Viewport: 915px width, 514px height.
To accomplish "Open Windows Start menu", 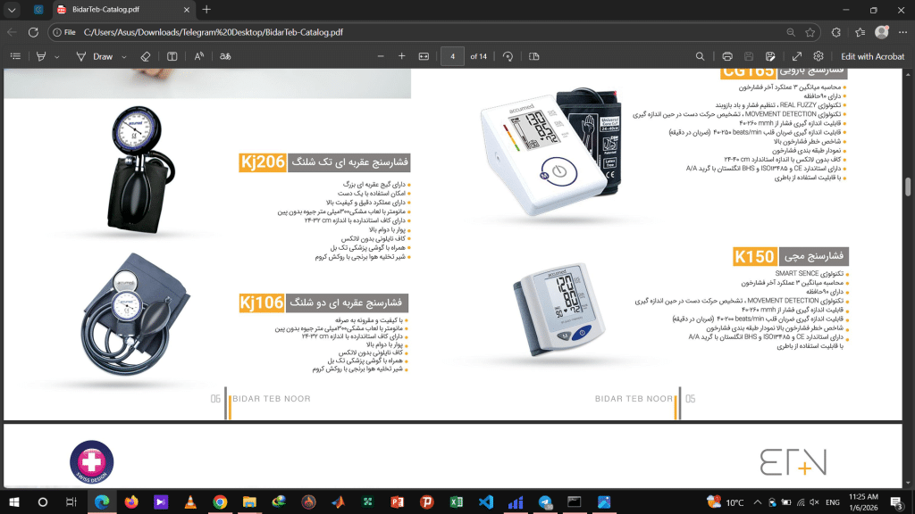I will point(14,502).
